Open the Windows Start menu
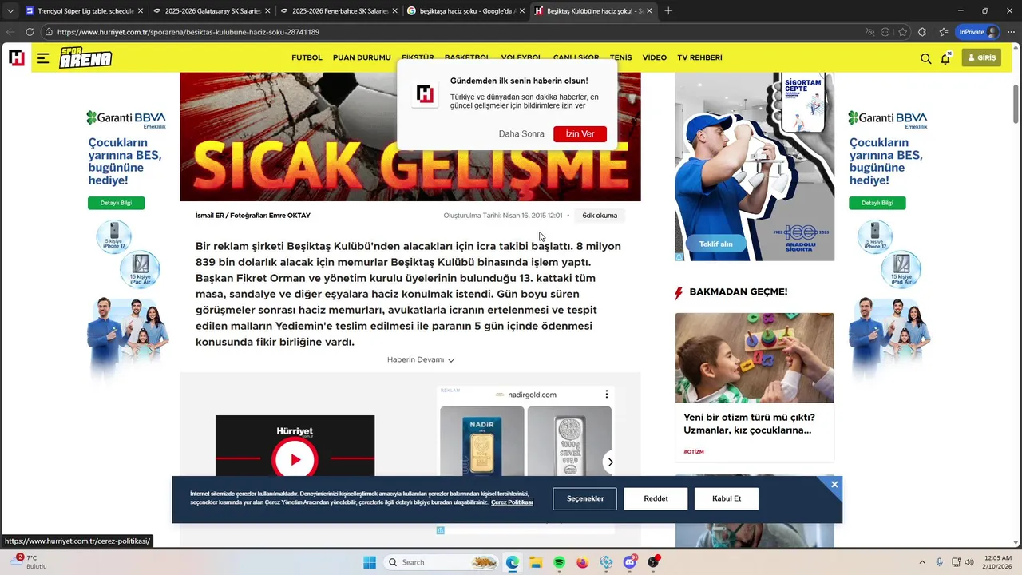 (370, 562)
